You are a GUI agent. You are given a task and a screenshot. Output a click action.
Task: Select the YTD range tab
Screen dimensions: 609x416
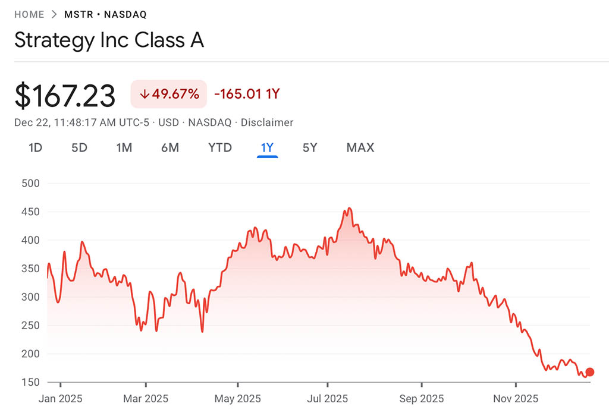click(x=220, y=147)
